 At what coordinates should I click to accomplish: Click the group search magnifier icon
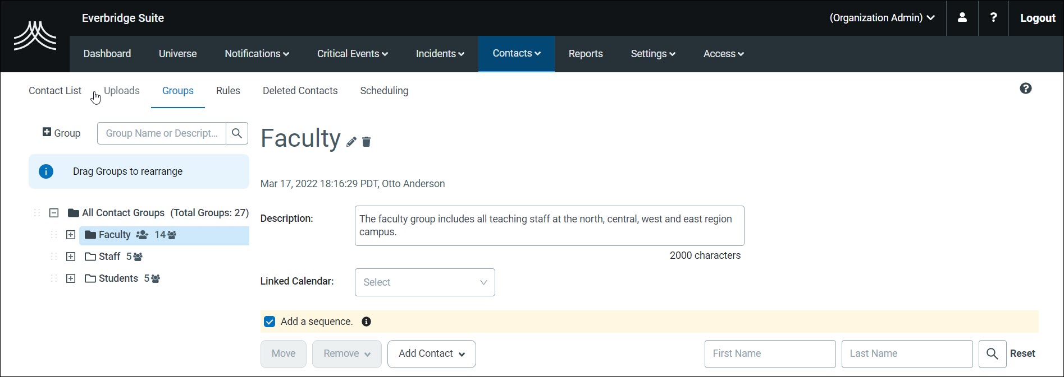(237, 133)
